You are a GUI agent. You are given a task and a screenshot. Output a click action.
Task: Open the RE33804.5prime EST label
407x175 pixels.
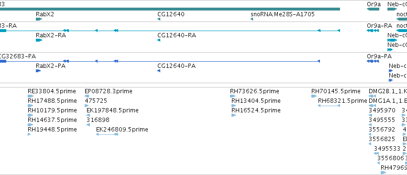[52, 91]
